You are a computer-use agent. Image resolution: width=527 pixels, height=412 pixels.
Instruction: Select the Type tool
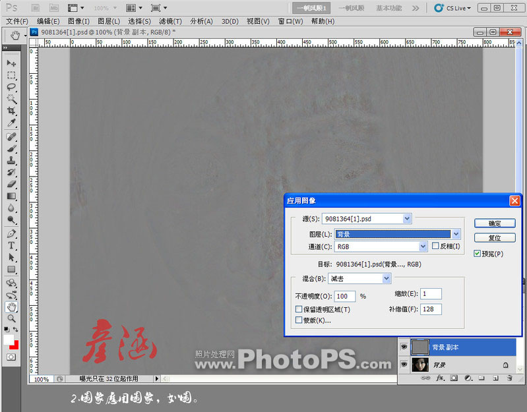11,245
